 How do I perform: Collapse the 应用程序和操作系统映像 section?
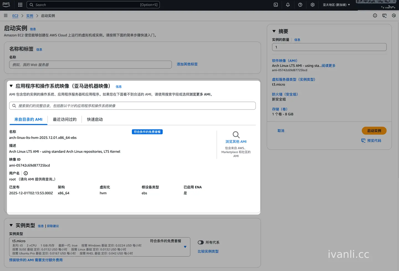11,86
